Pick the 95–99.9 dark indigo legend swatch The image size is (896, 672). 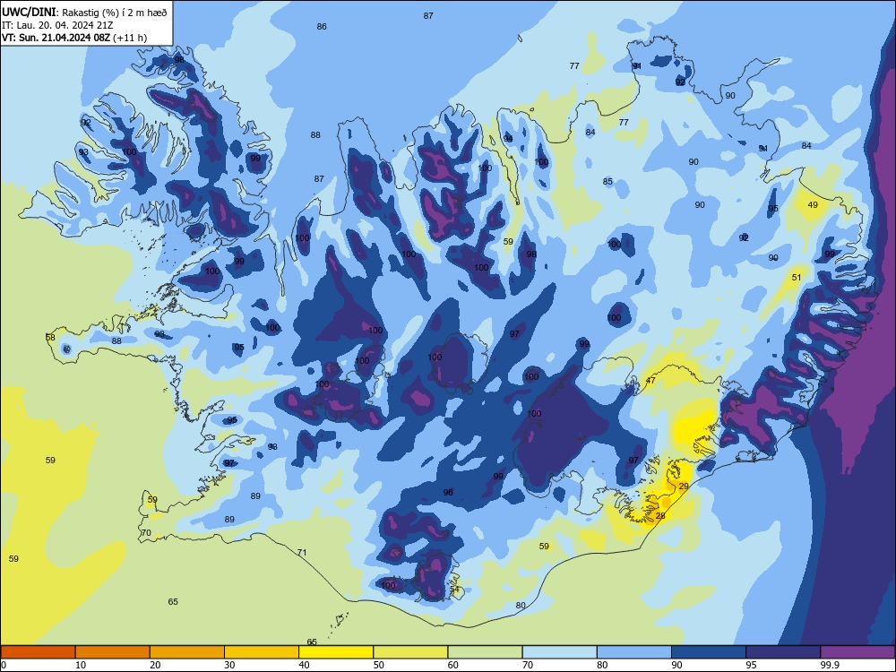pos(783,652)
